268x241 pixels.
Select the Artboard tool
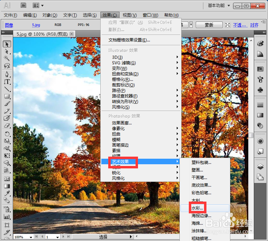(7, 225)
